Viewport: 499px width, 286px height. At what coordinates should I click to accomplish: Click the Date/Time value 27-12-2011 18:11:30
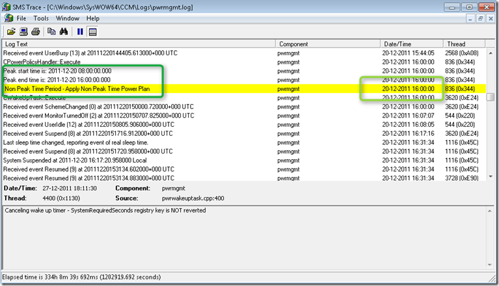point(70,188)
